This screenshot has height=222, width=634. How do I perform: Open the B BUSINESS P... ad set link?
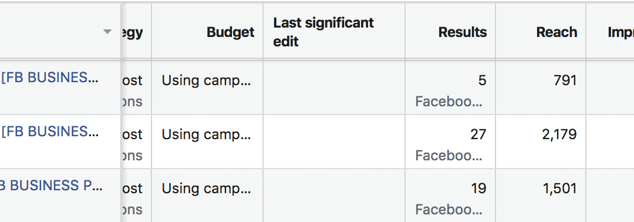[51, 186]
